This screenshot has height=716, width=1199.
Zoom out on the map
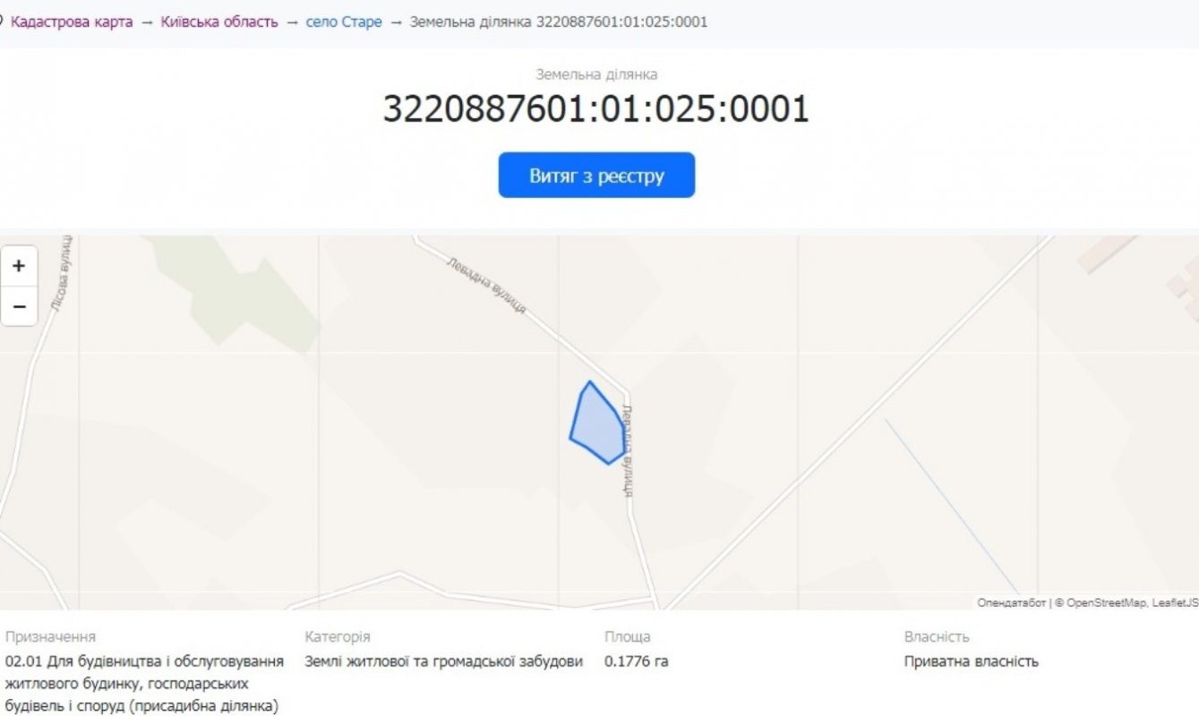click(x=19, y=307)
